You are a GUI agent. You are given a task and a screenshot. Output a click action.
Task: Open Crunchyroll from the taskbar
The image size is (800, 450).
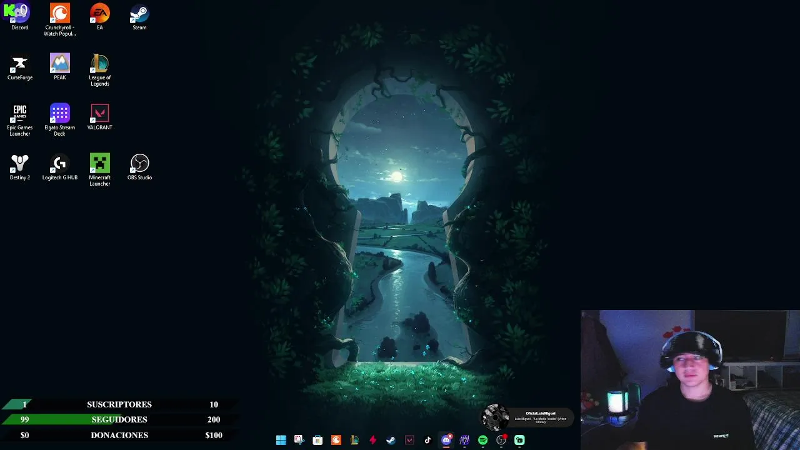[336, 440]
